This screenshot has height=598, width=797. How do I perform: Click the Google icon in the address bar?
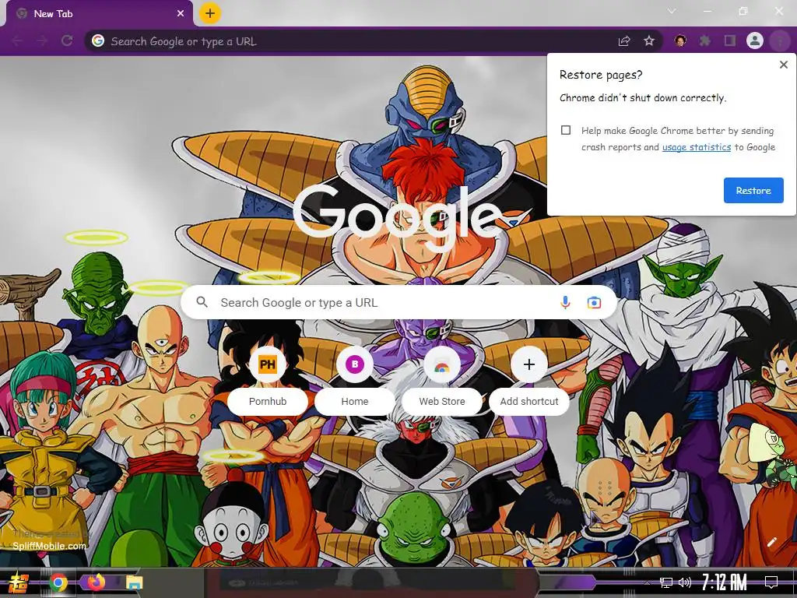click(x=98, y=40)
